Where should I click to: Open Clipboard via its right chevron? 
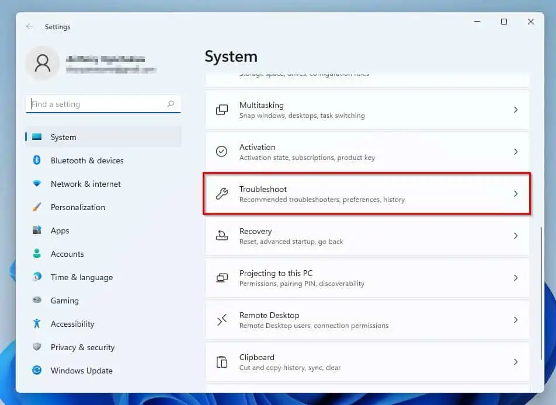(516, 362)
